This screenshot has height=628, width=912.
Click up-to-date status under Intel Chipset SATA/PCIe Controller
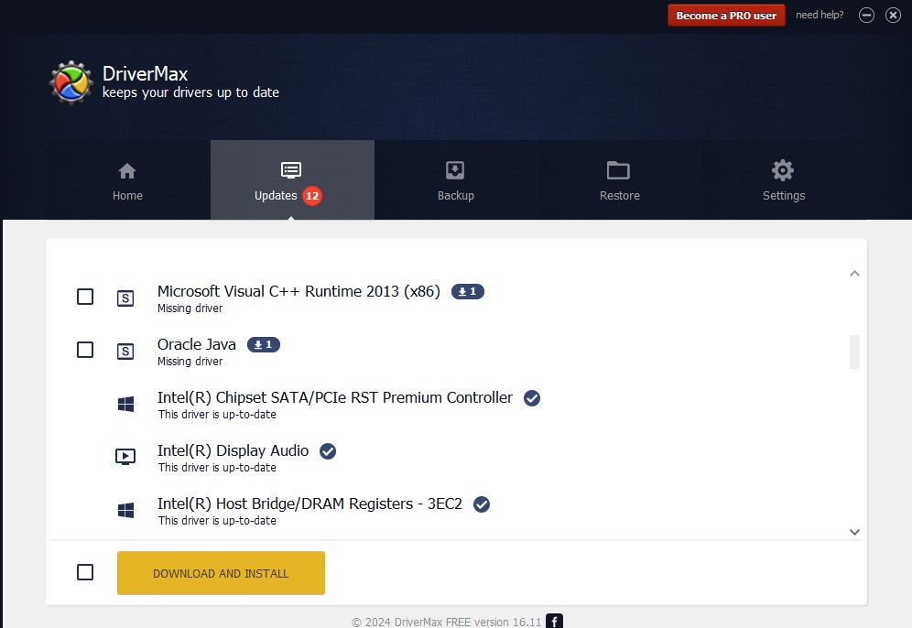pos(217,415)
